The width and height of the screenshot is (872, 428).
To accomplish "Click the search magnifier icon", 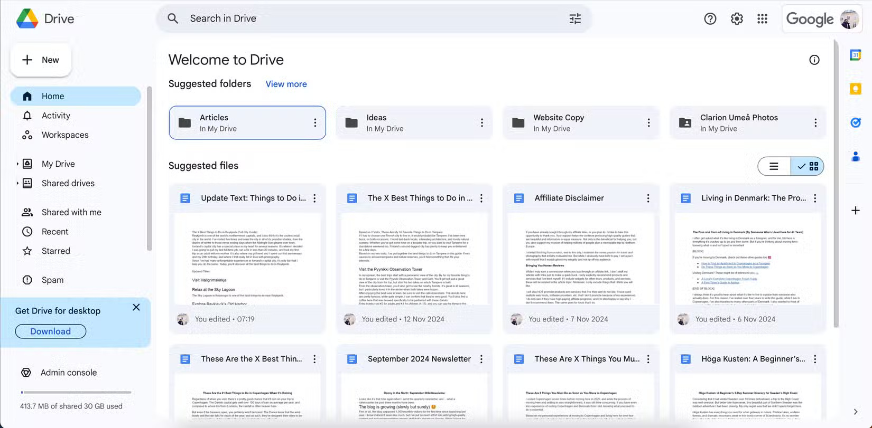I will pyautogui.click(x=173, y=18).
